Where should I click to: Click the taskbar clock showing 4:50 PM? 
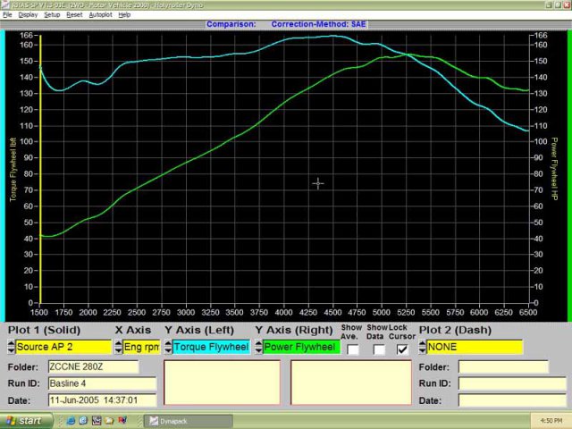(550, 420)
